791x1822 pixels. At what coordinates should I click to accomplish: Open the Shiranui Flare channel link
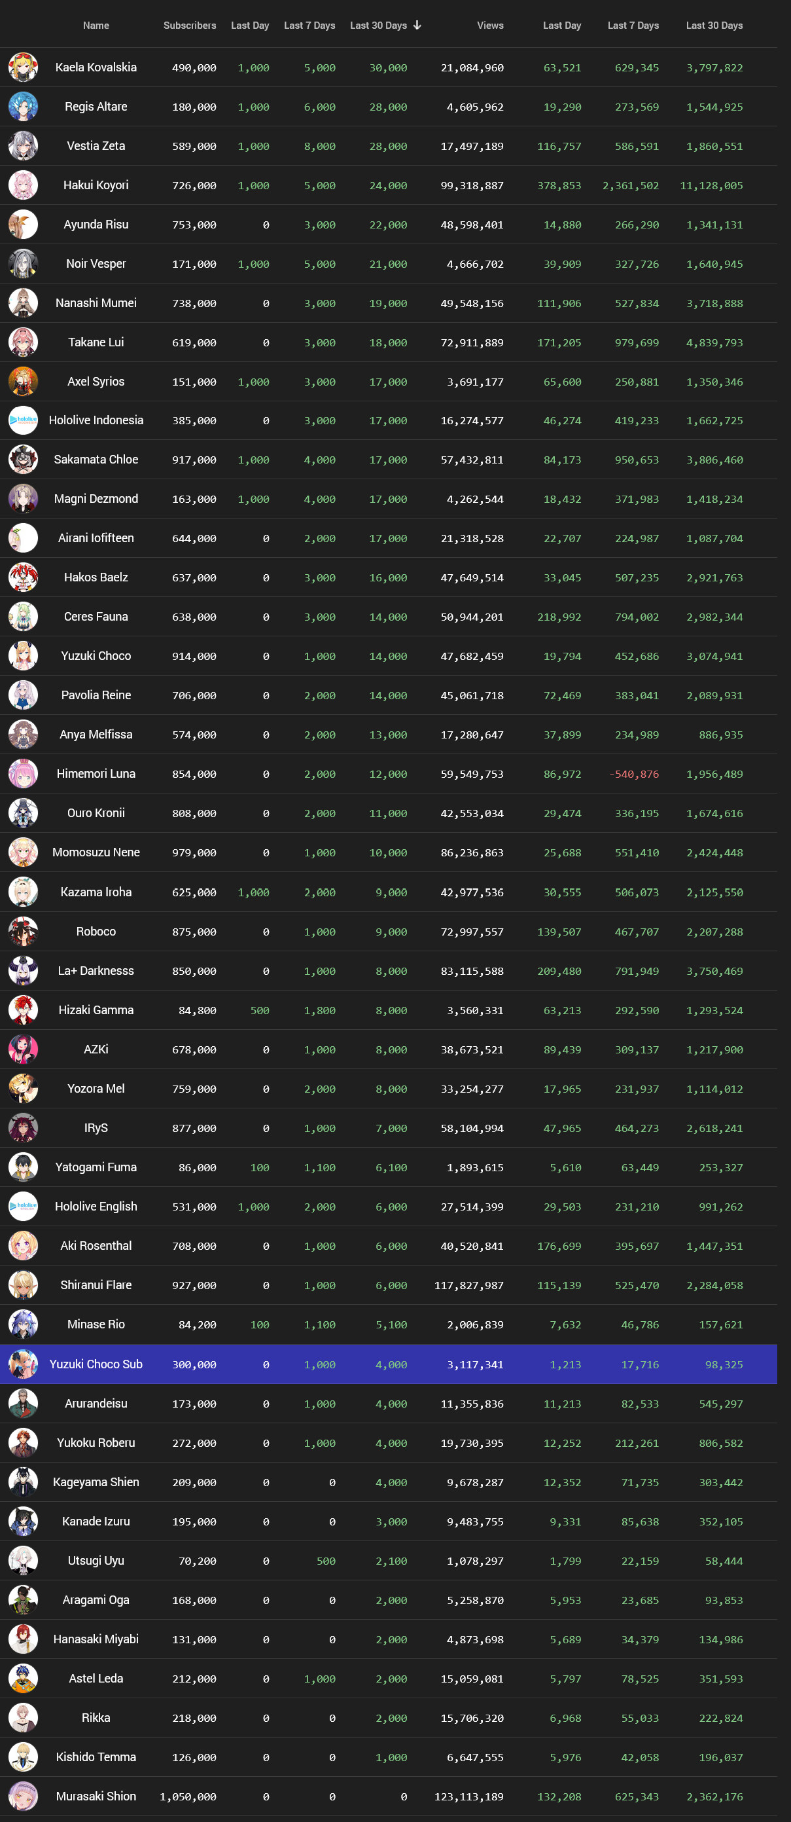click(96, 1285)
